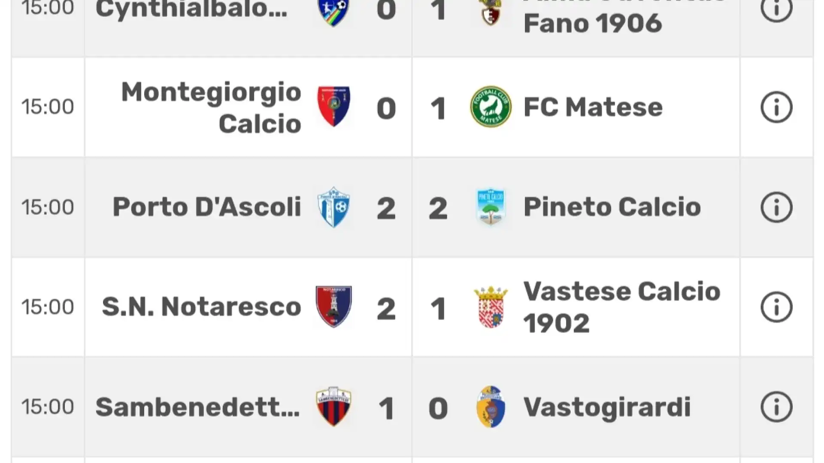Viewport: 824px width, 463px height.
Task: Click the Vastogirardi team crest
Action: pyautogui.click(x=491, y=407)
